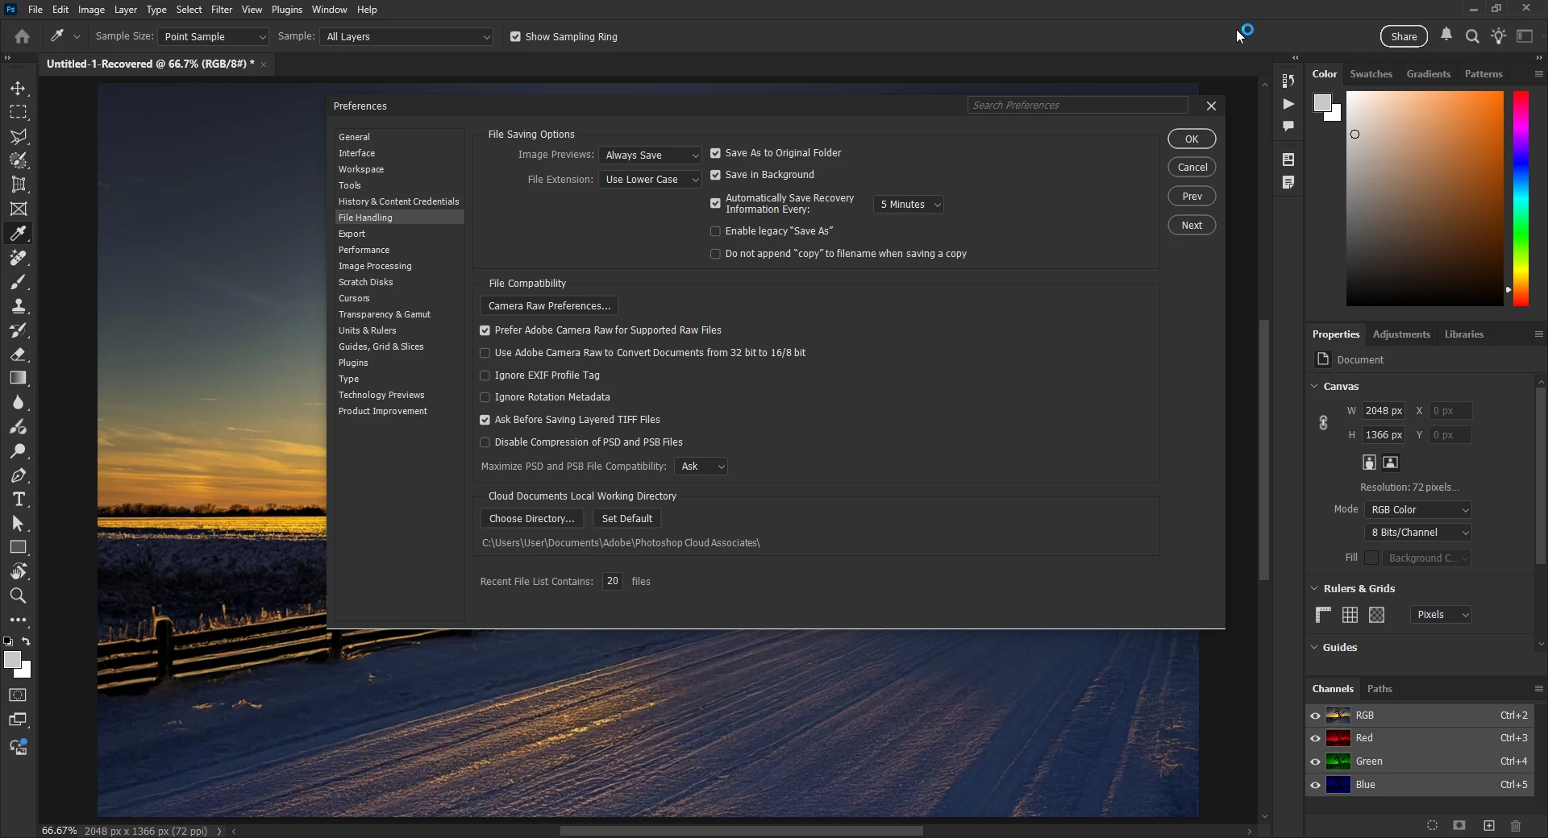Screen dimensions: 1548x838
Task: Open Sample Size dropdown
Action: [213, 37]
